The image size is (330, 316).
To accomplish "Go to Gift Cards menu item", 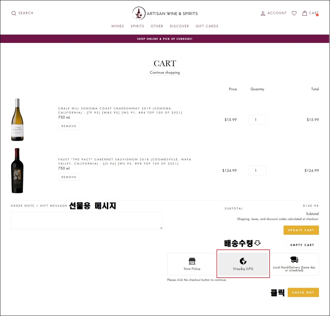I will [207, 26].
